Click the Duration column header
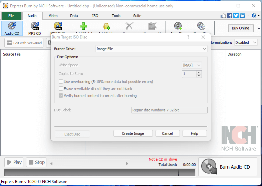262x186 pixels. pyautogui.click(x=234, y=54)
